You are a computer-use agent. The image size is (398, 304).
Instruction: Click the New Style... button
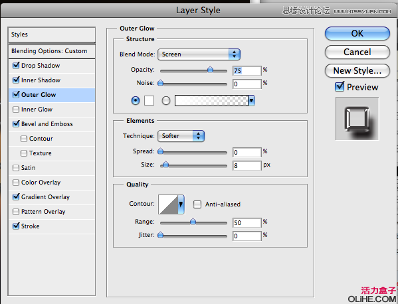(357, 70)
